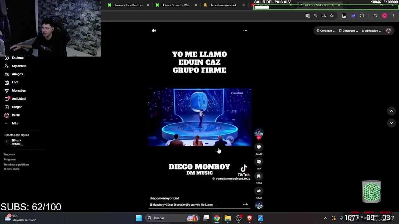The width and height of the screenshot is (399, 224).
Task: Open Siguiendo in the TikTok sidebar
Action: 16,66
